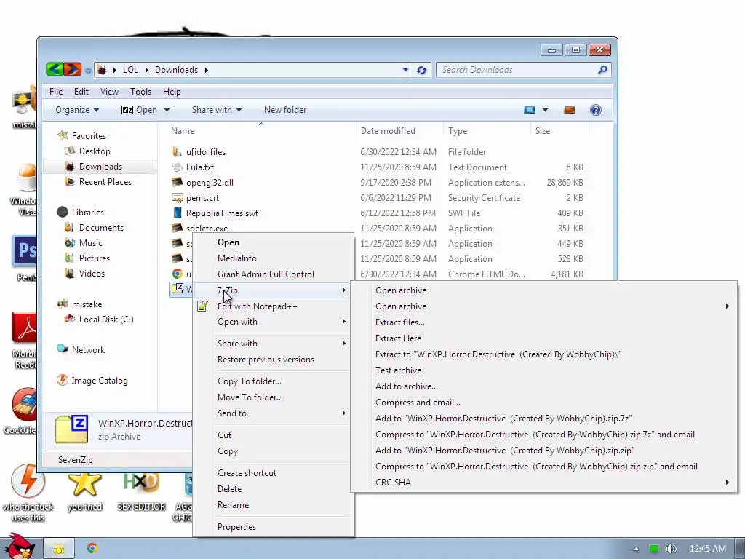Expand the CRC SHA submenu

(x=727, y=482)
